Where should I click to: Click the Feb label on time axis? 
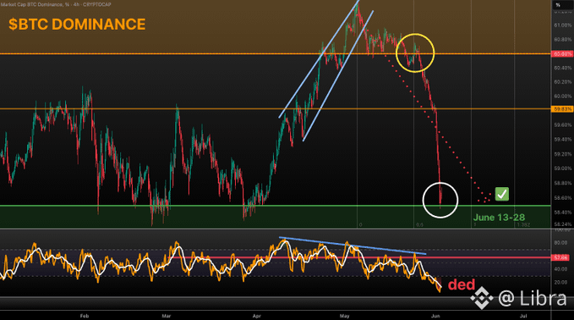point(85,316)
